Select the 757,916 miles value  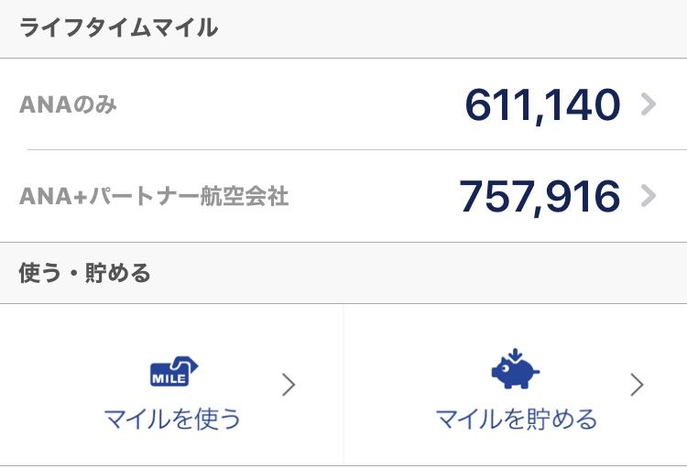tap(540, 197)
